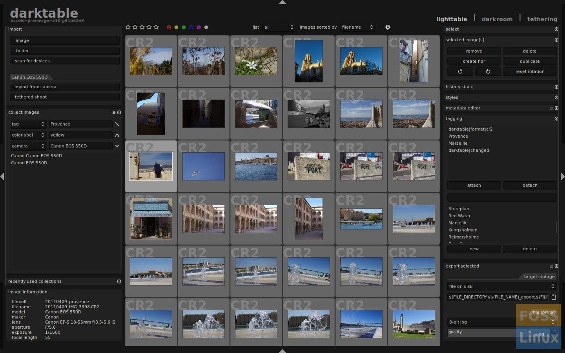
Task: Open export selected presets menu icon
Action: (551, 266)
